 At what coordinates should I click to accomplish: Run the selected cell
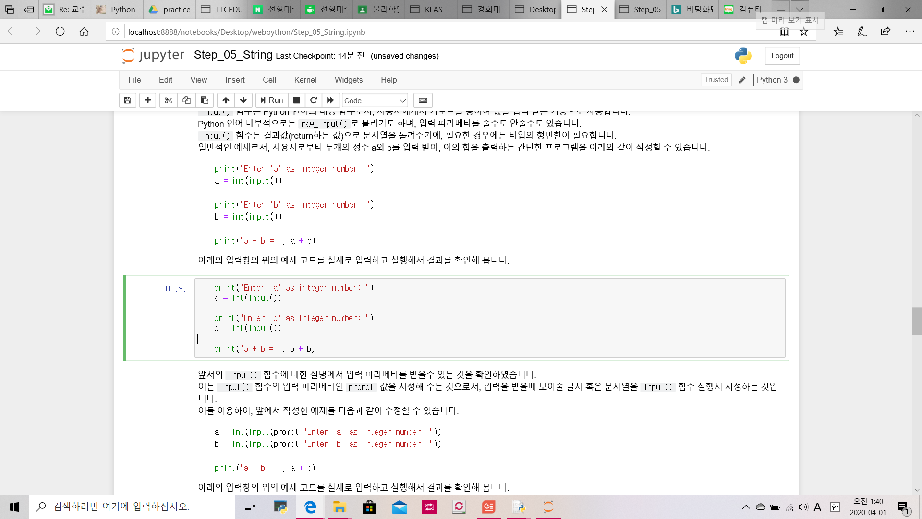pos(272,100)
